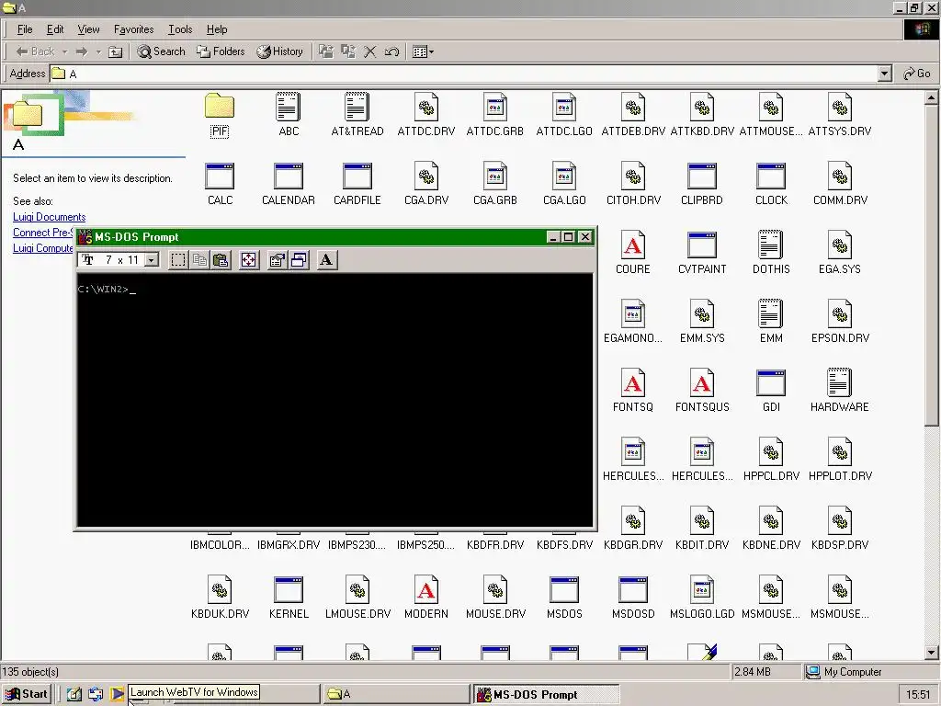Click the Copy To toolbar icon
The image size is (941, 706).
pos(348,51)
